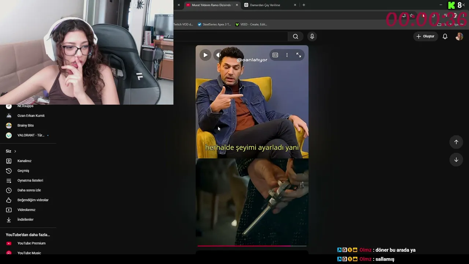Image resolution: width=469 pixels, height=264 pixels.
Task: Enter fullscreen on the Shorts player
Action: click(x=299, y=55)
